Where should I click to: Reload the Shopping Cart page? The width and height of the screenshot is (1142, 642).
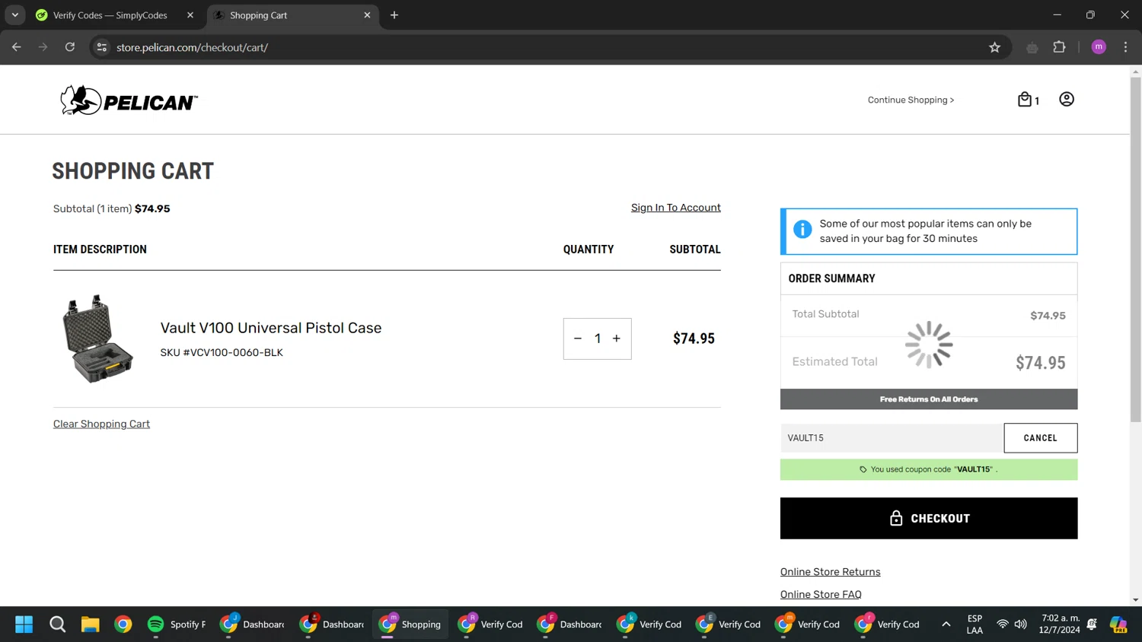tap(70, 47)
